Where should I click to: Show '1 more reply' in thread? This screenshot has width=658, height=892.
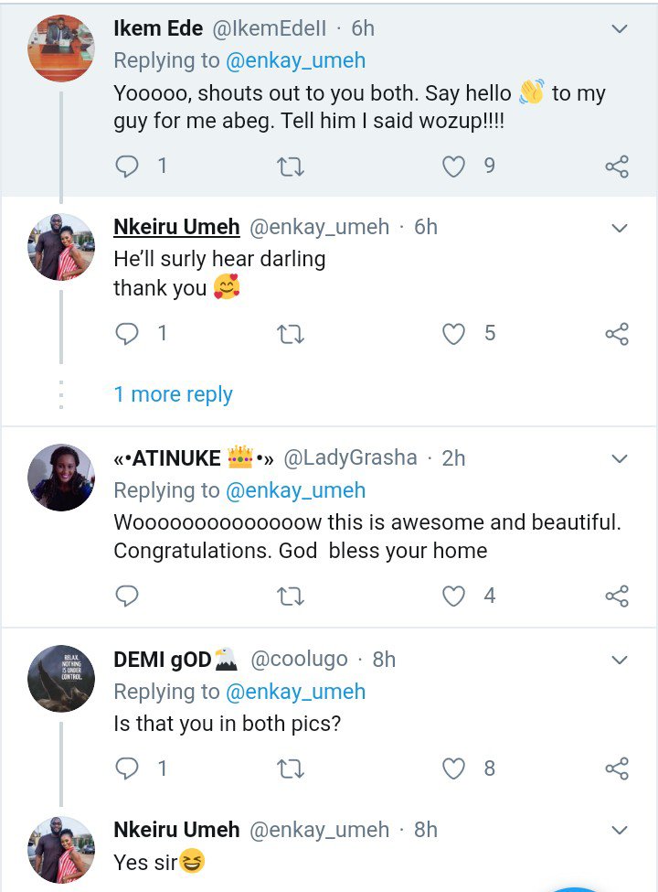(x=173, y=394)
